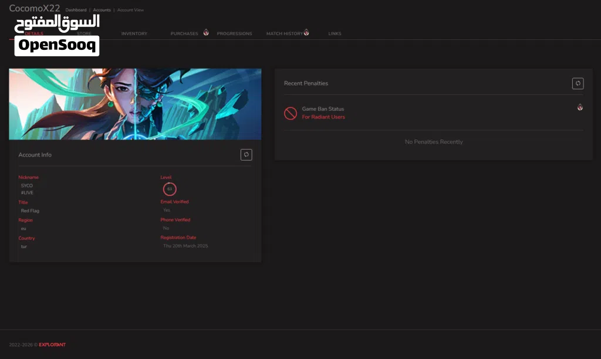Click the Game Ban Status label
Viewport: 601px width, 359px height.
(x=323, y=109)
